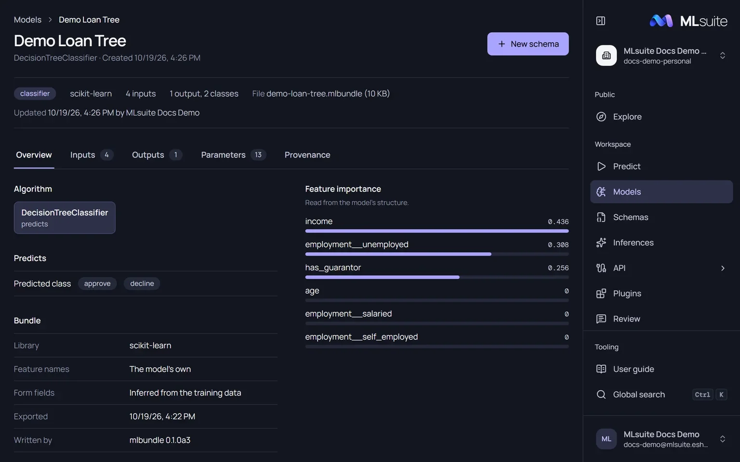Click the Review message icon
The image size is (740, 462).
point(601,319)
